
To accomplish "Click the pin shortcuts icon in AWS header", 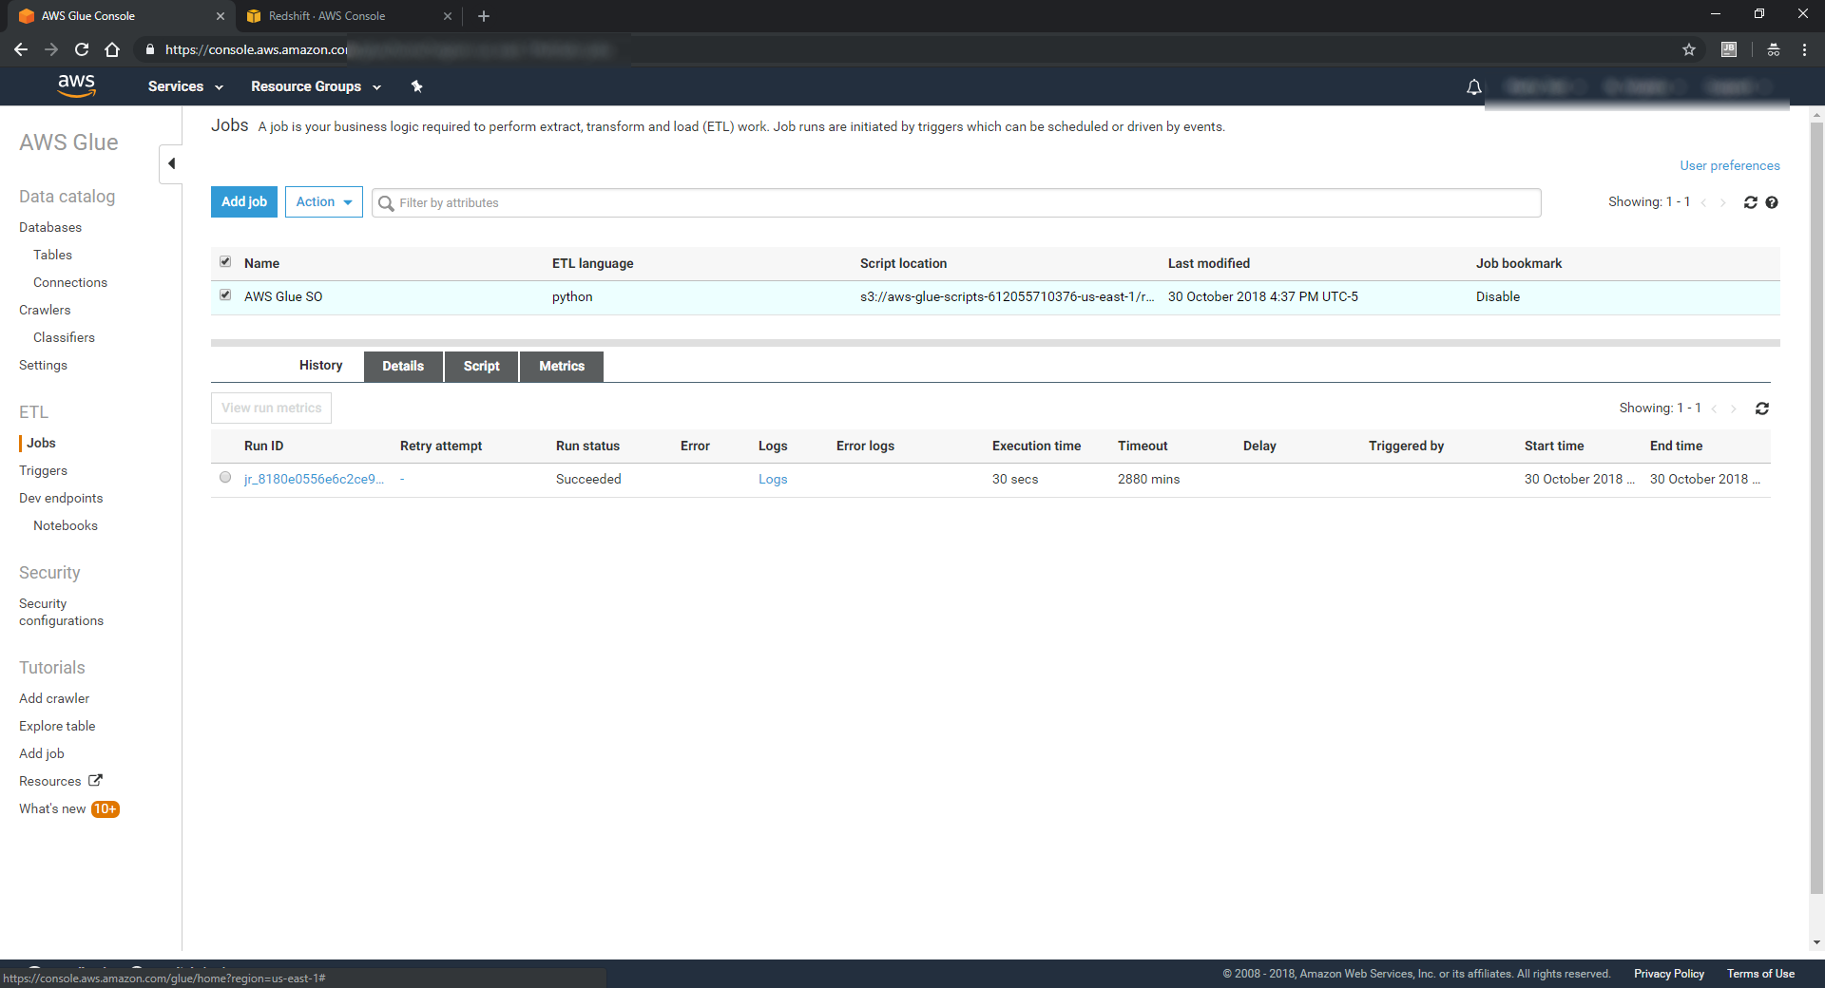I will coord(416,86).
